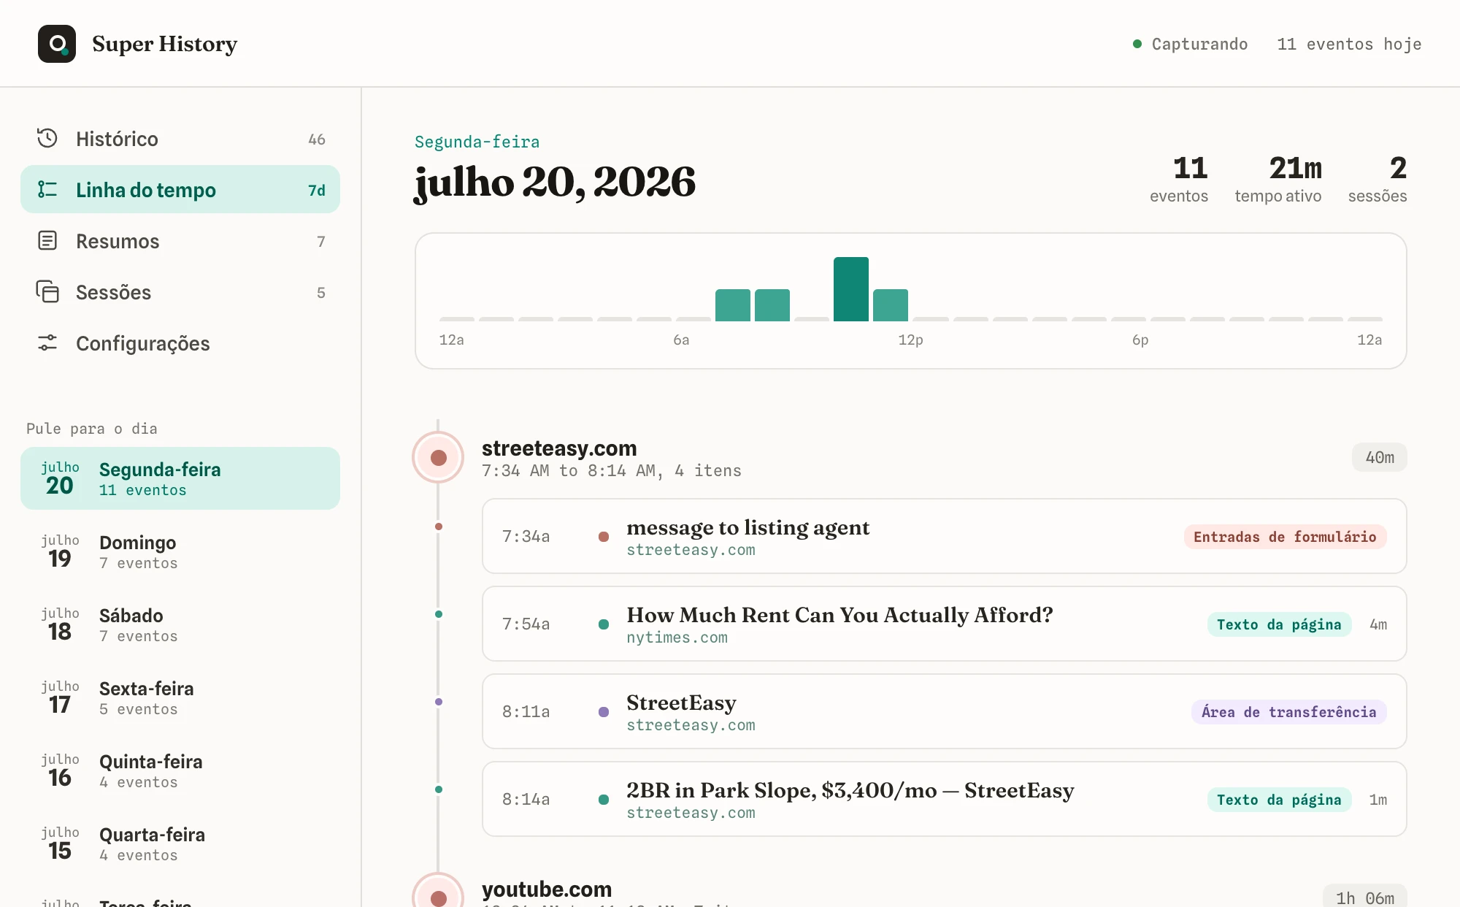Open Sessões via the stacked windows icon
The height and width of the screenshot is (907, 1460).
(x=47, y=291)
